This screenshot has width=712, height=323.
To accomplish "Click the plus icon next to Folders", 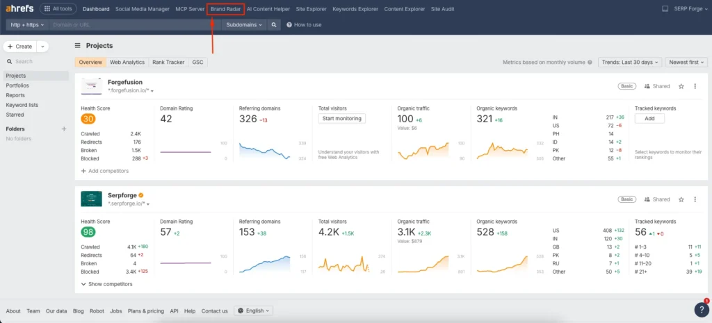I will click(x=64, y=129).
